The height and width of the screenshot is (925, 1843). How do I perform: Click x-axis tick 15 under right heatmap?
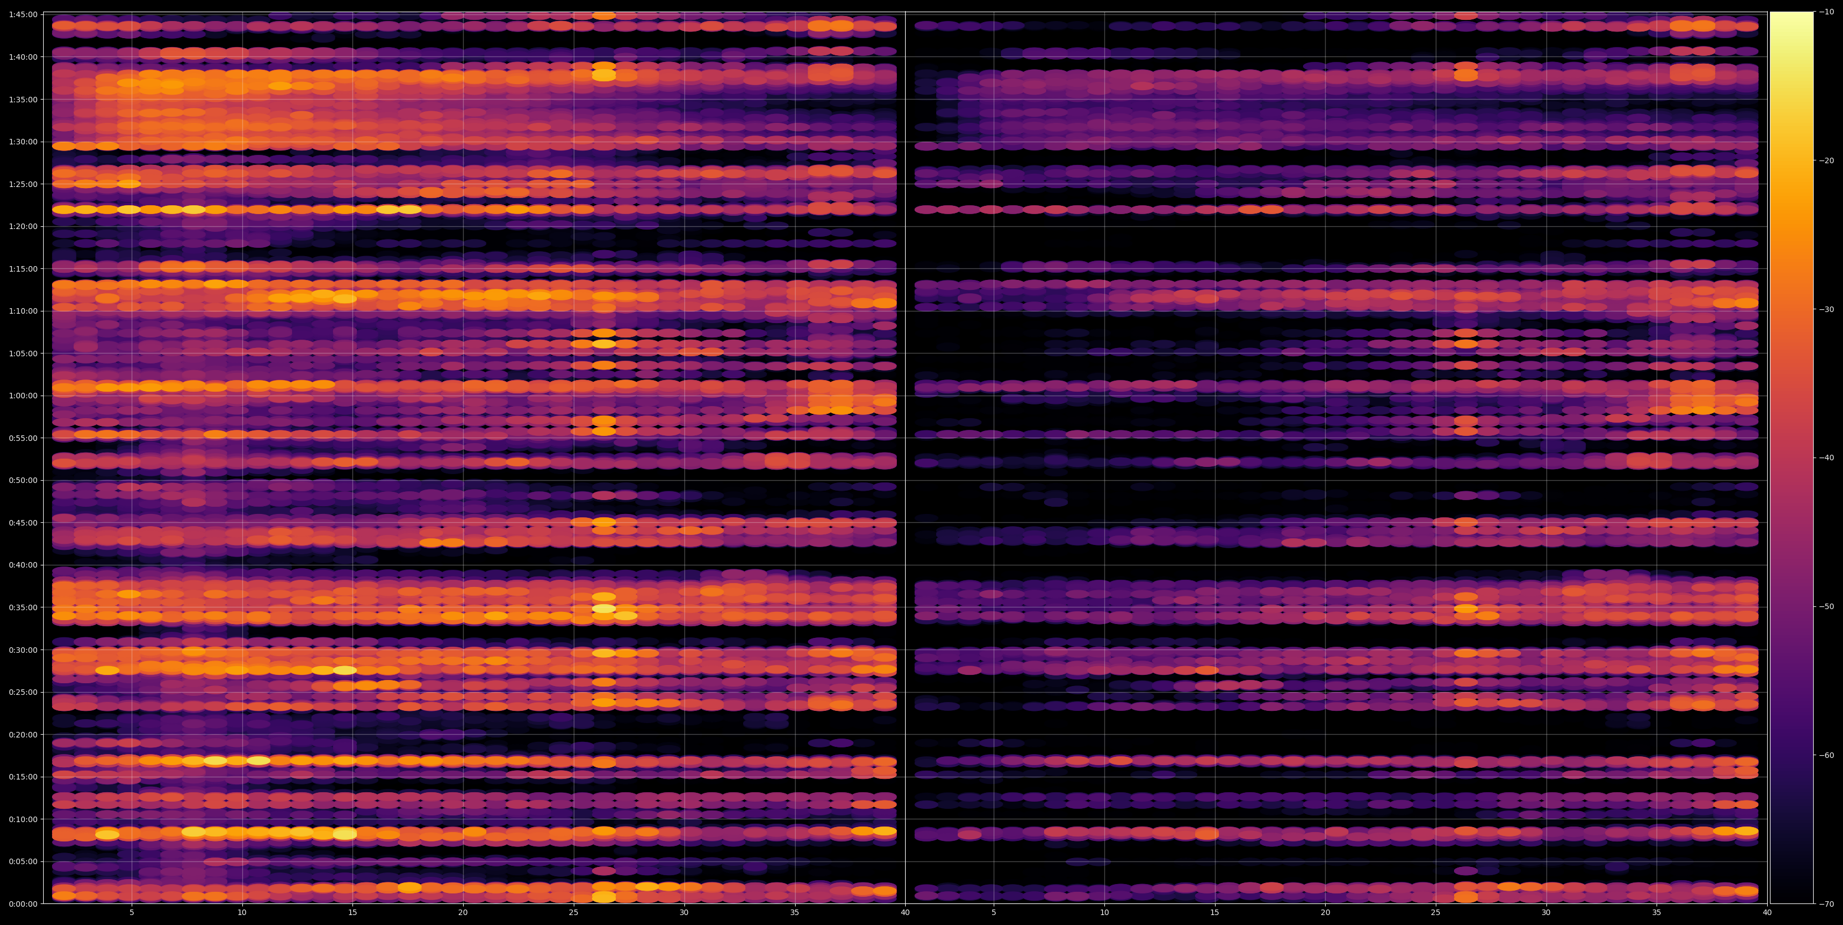pyautogui.click(x=1215, y=912)
